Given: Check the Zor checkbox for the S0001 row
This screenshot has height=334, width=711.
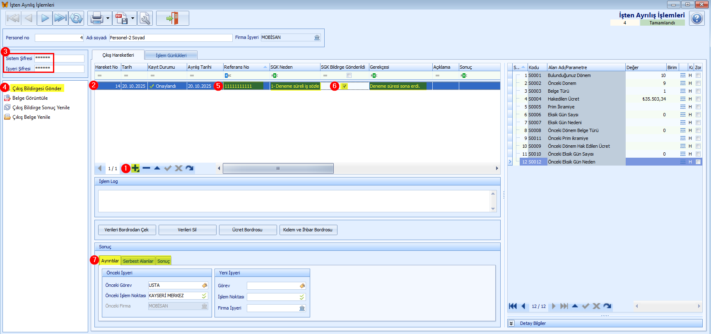Looking at the screenshot, I should [698, 75].
